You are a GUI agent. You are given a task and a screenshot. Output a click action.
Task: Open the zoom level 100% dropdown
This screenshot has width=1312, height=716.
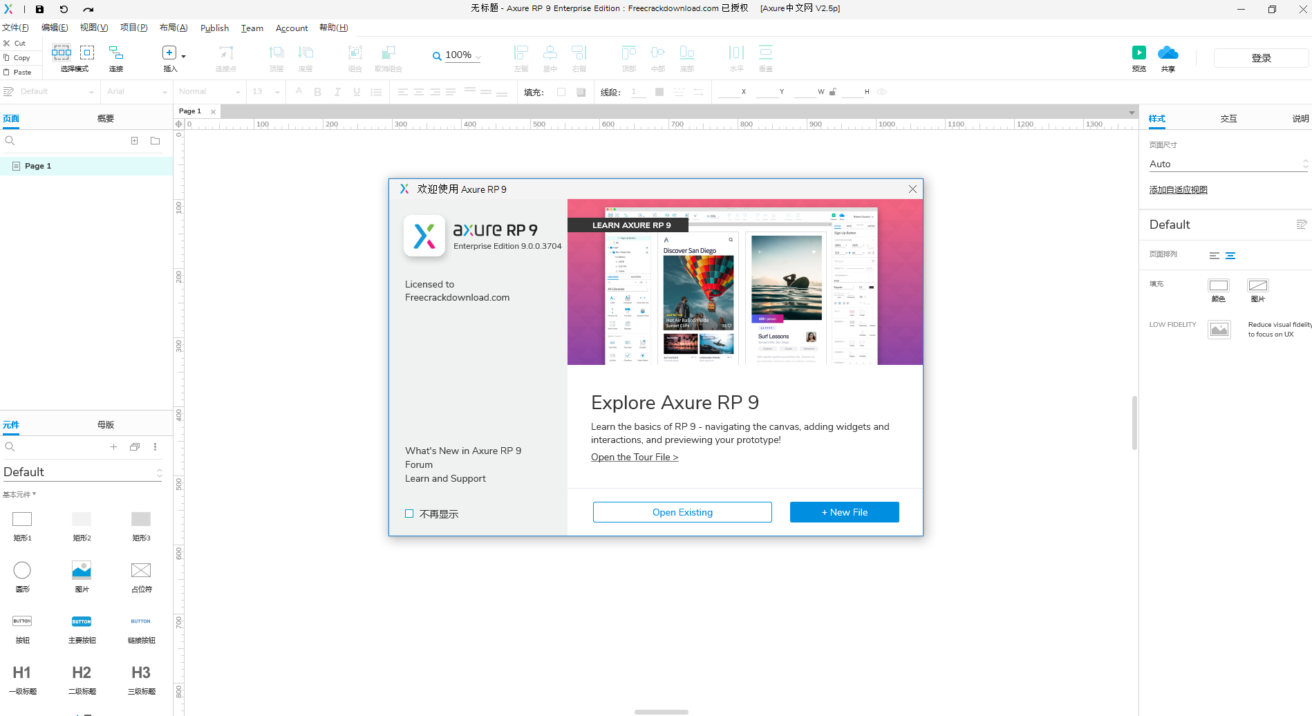(x=477, y=55)
